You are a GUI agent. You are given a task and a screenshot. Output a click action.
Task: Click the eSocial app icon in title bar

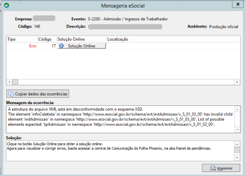tap(6, 6)
